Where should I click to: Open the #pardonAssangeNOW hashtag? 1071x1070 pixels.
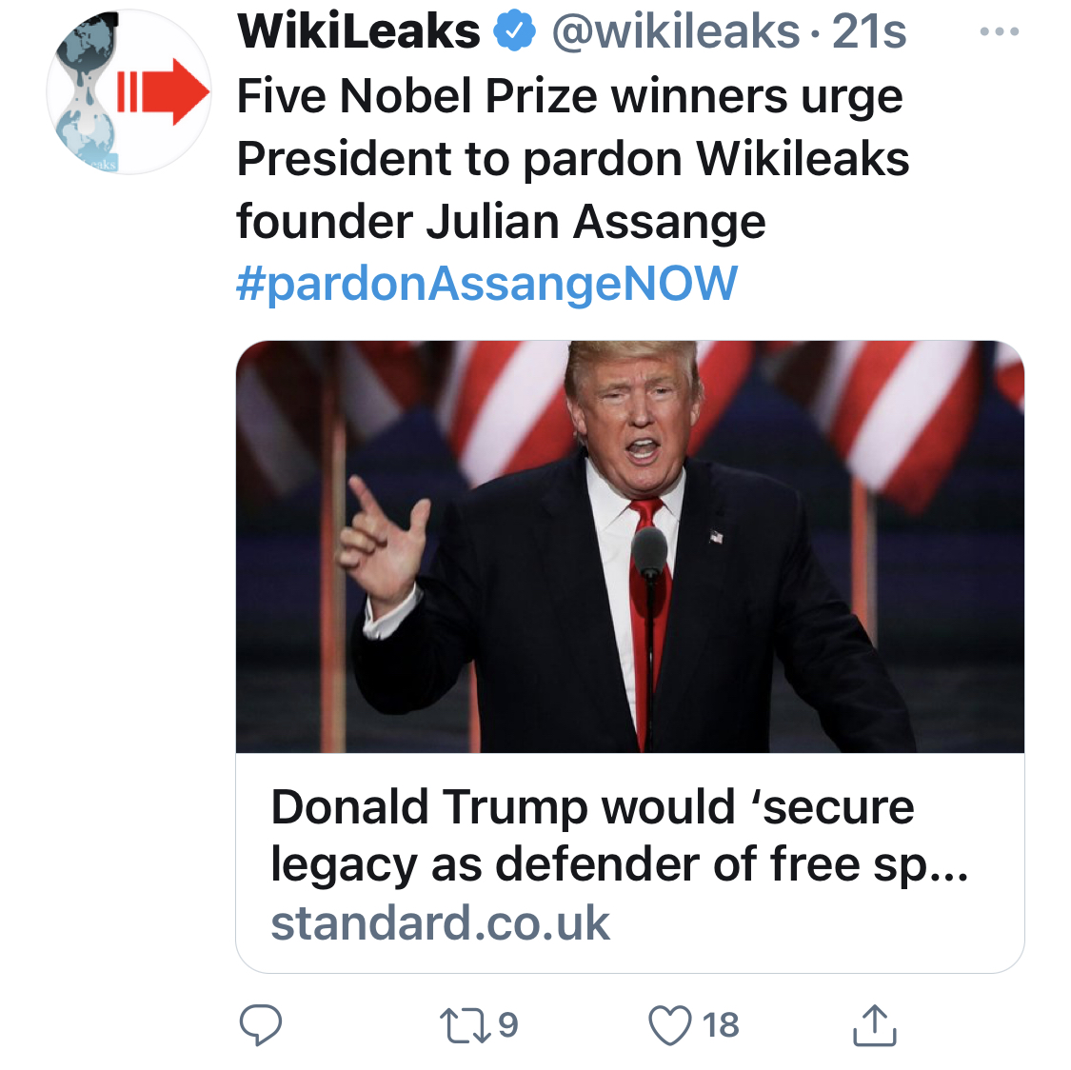(486, 284)
